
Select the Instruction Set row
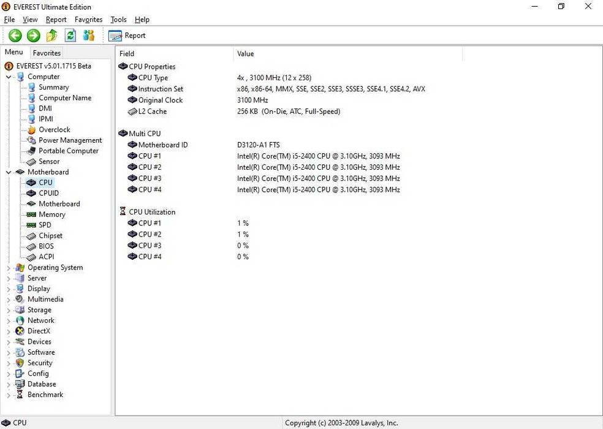pos(289,89)
